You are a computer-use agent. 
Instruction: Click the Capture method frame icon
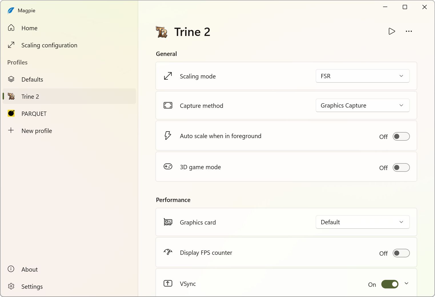point(168,105)
